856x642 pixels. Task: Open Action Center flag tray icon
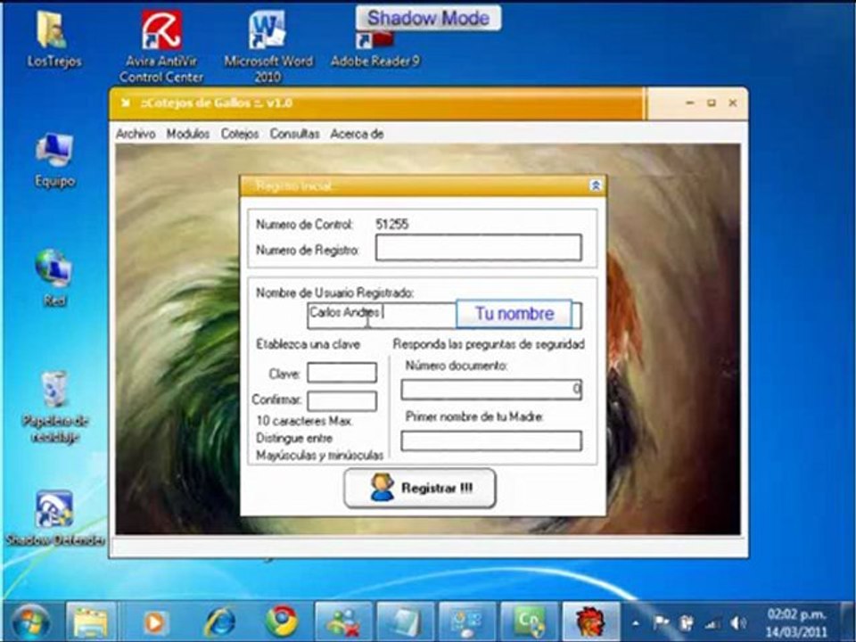tap(661, 623)
